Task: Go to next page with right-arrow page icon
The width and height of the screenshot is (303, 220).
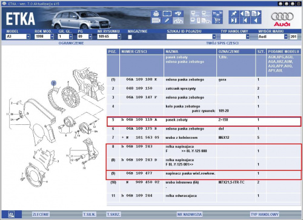Action: coord(256,14)
